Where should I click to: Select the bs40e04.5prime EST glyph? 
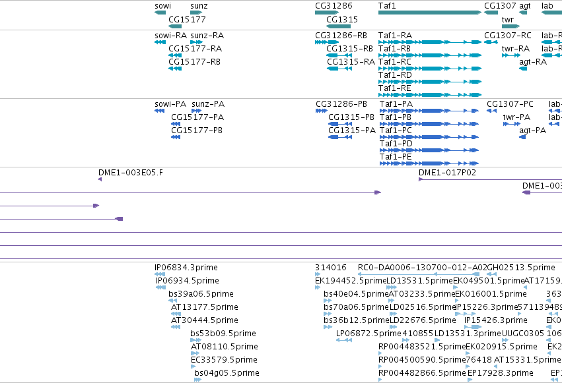[328, 301]
